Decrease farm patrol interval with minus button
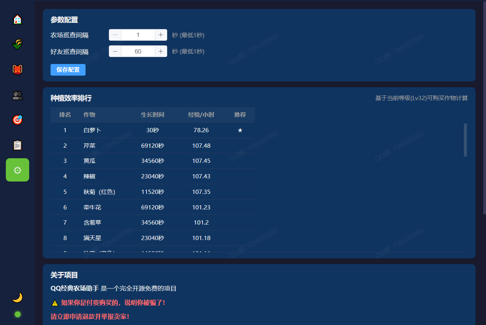 click(115, 35)
